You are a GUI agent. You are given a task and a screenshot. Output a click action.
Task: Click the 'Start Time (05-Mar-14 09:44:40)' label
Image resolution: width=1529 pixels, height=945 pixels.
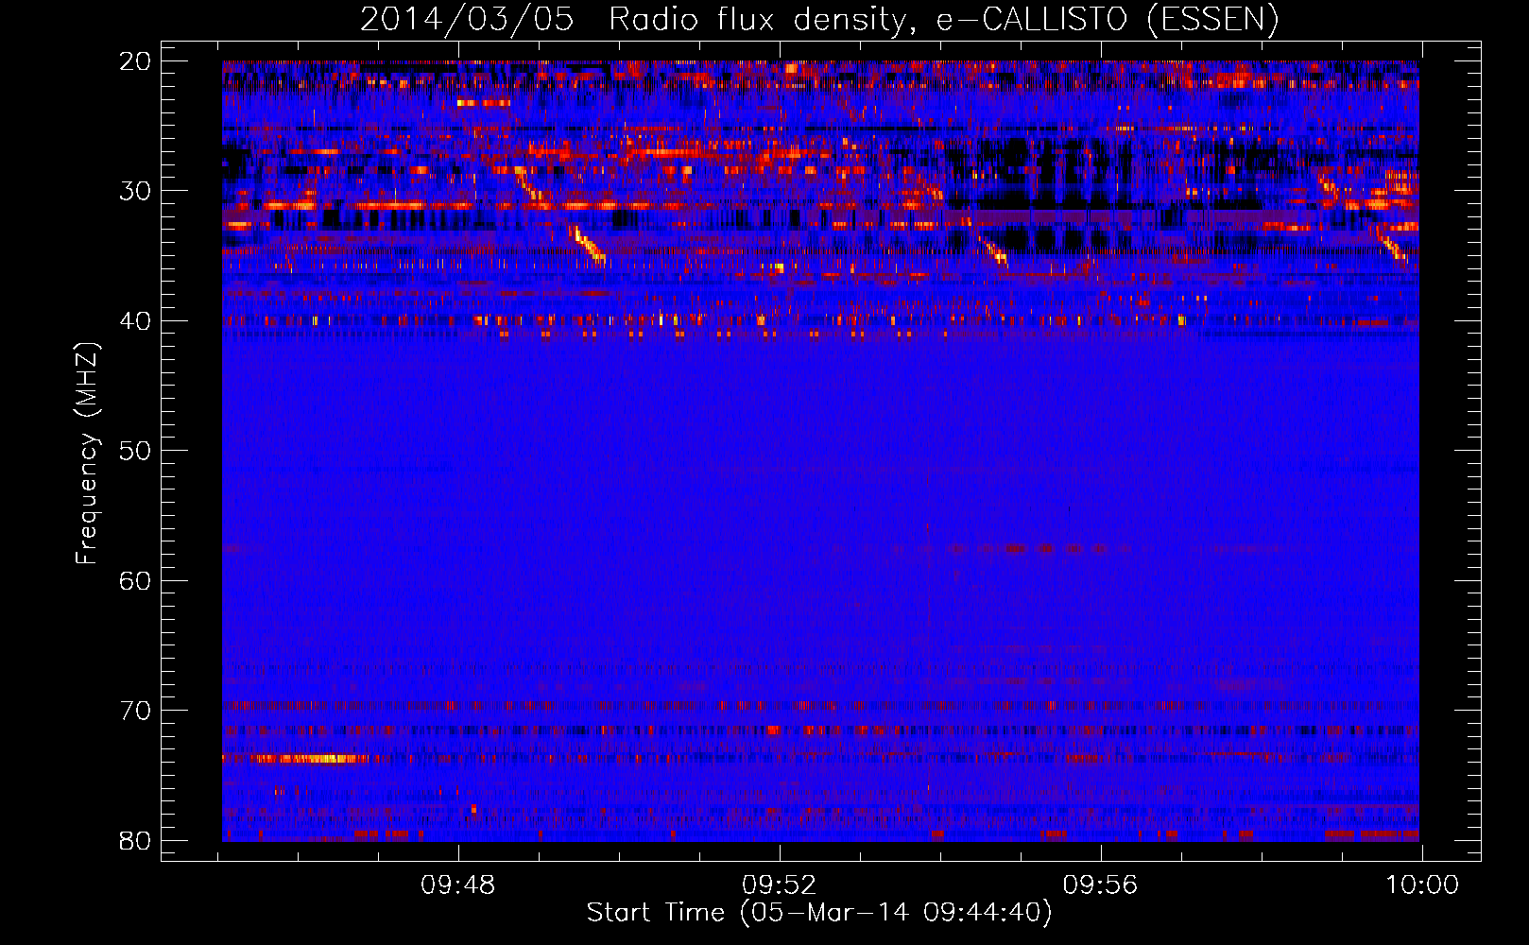point(819,913)
